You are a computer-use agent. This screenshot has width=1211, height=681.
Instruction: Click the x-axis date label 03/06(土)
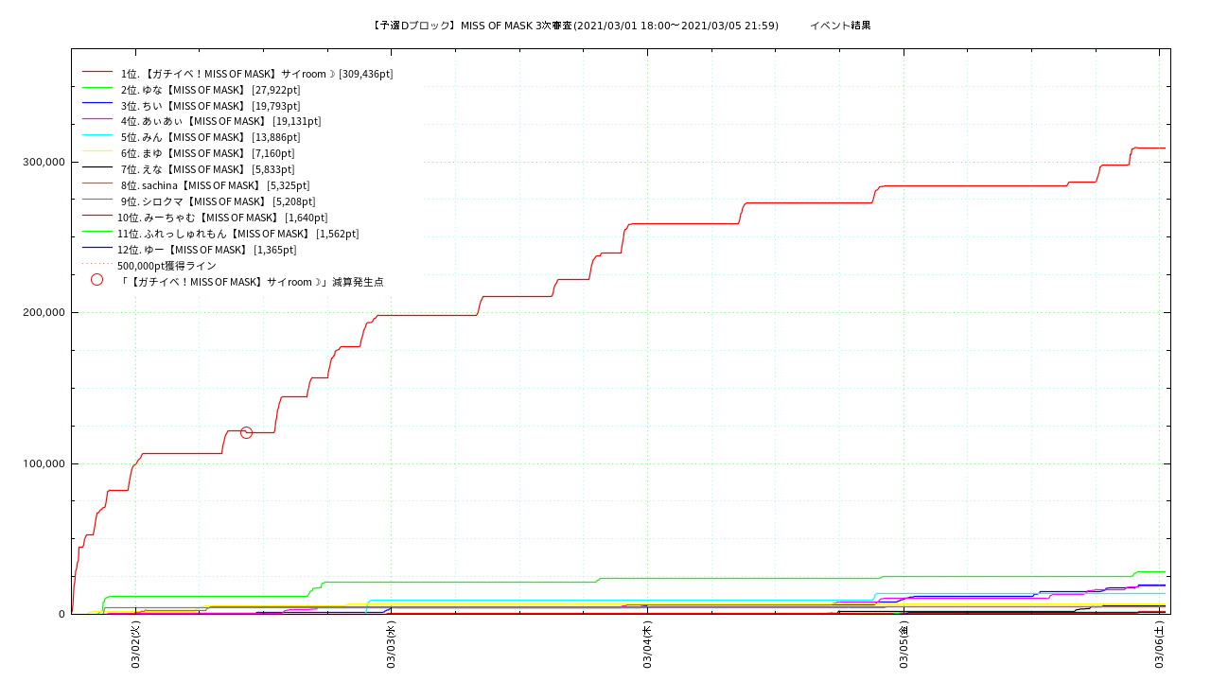[x=1161, y=646]
